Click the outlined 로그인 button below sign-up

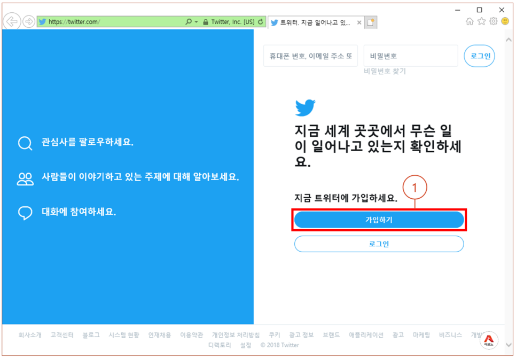coord(379,244)
